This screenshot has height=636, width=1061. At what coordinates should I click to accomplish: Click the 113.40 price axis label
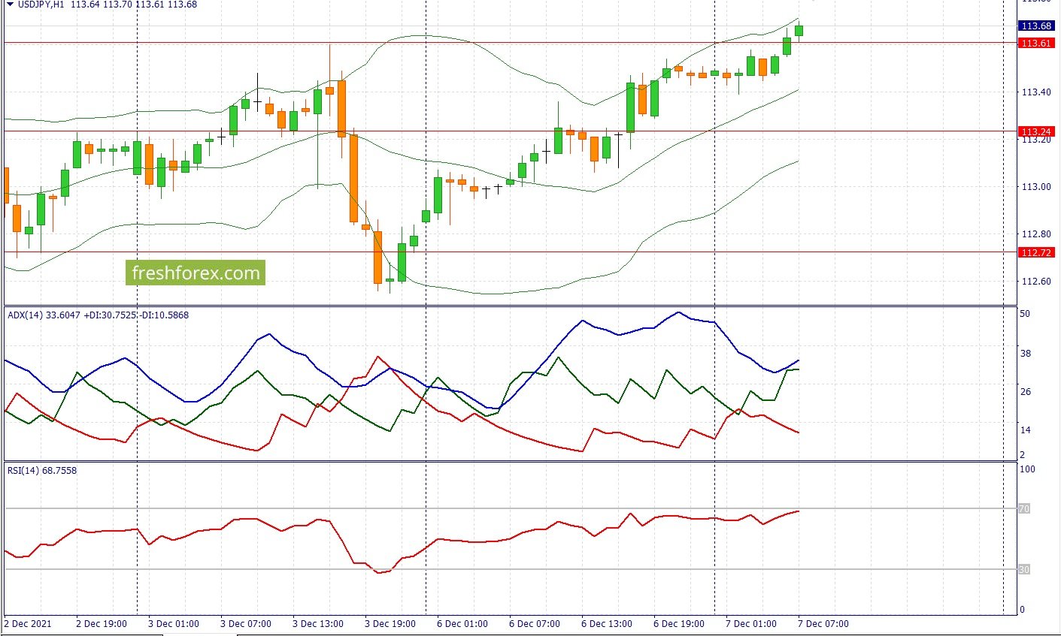click(1035, 92)
